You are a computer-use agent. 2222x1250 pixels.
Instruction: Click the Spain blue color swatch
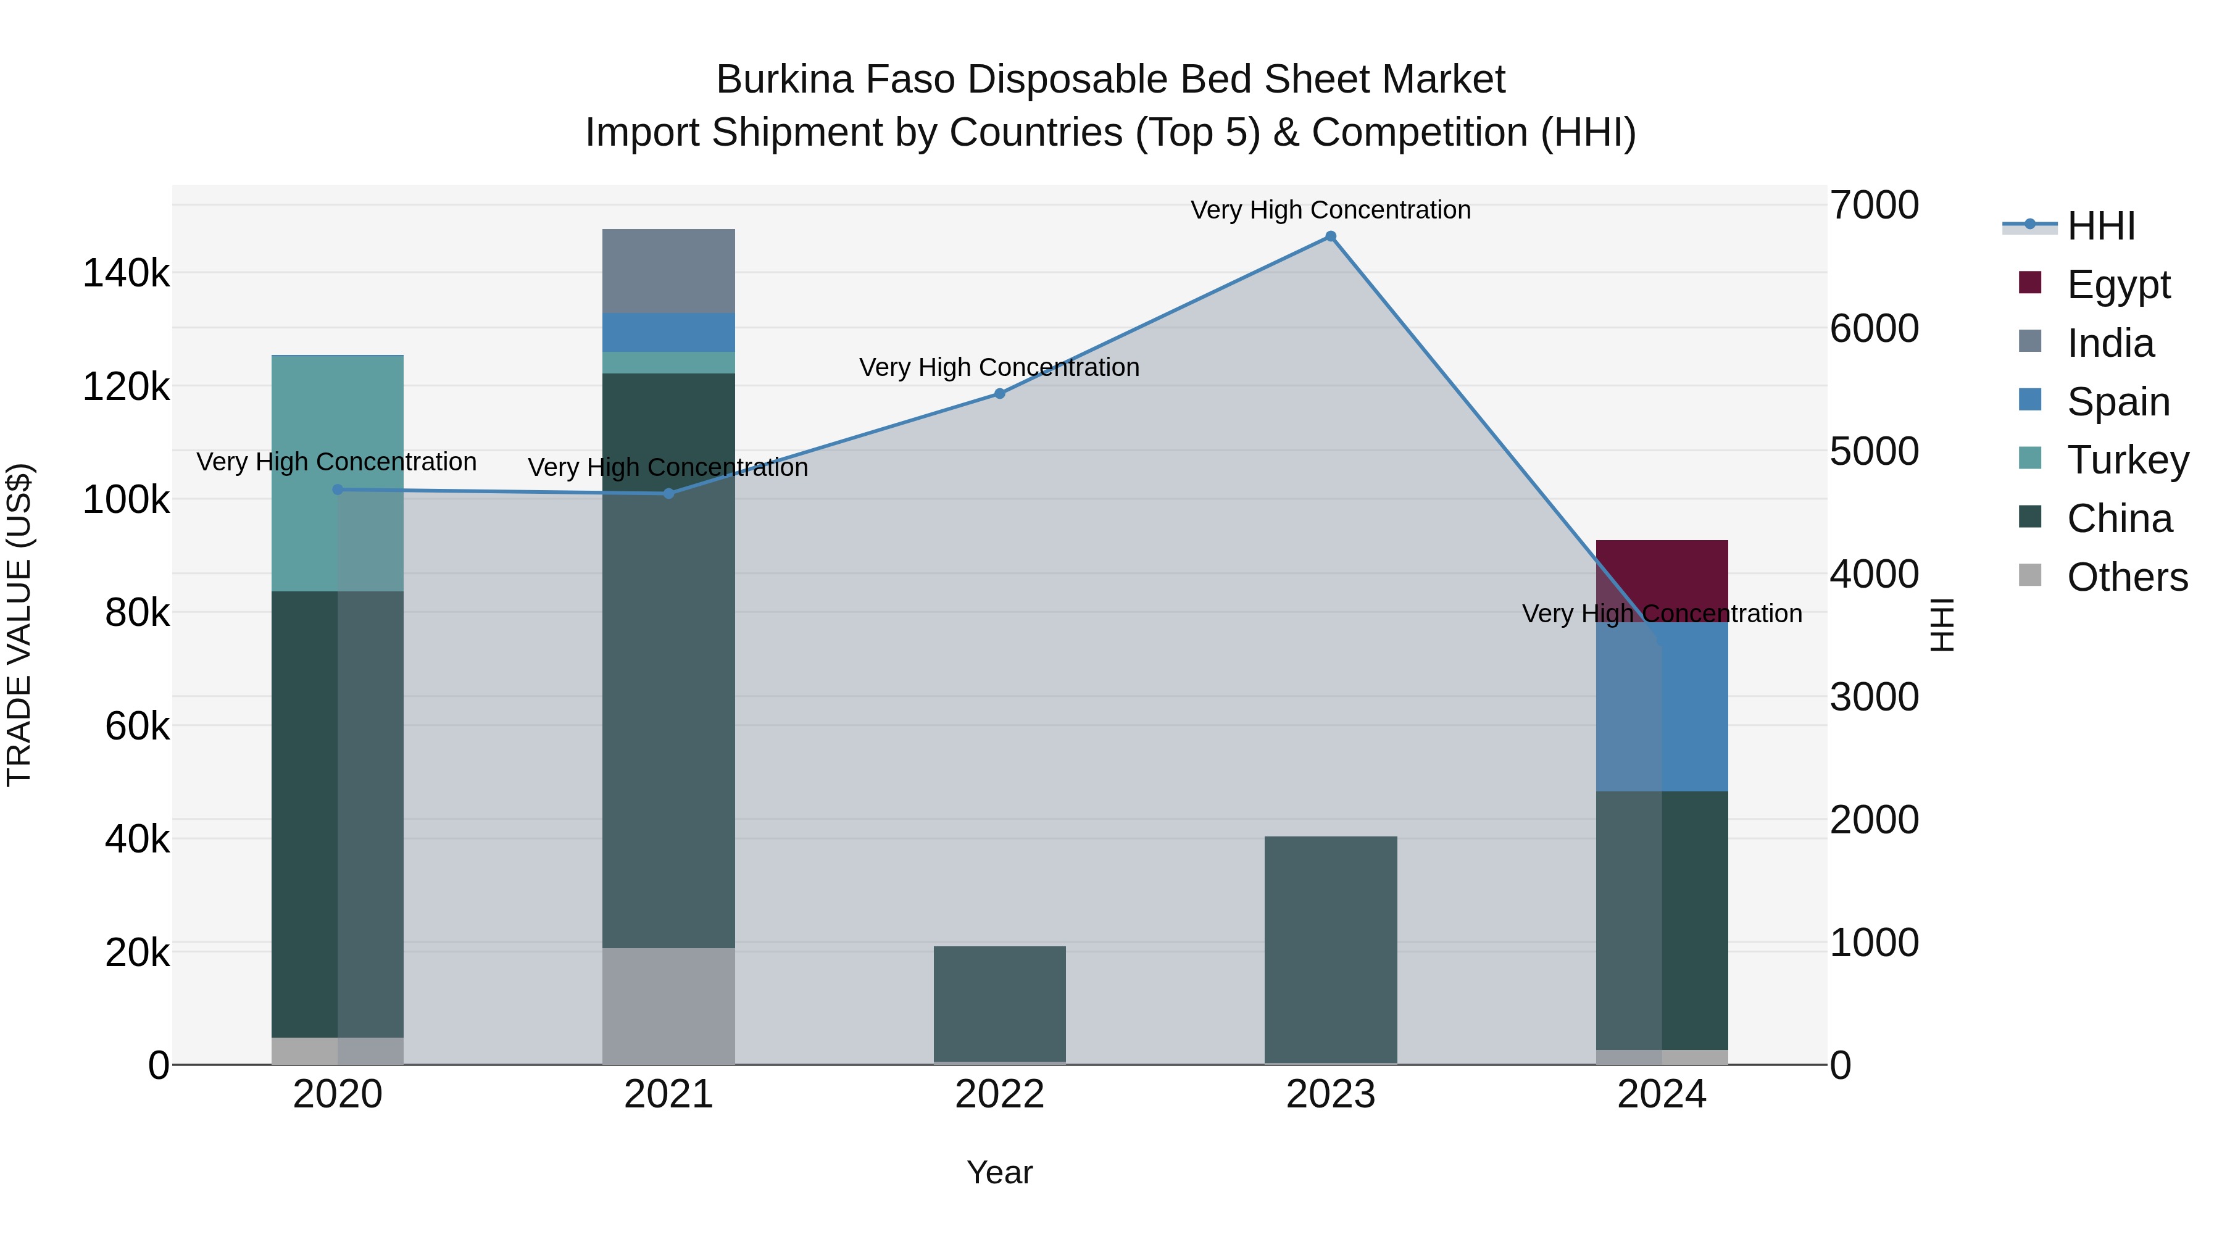(x=2031, y=399)
